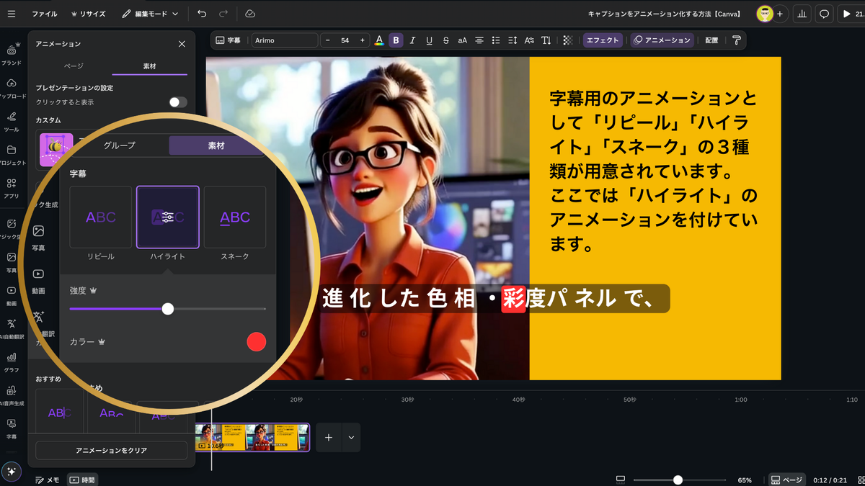Open the hamburger main menu
Screen dimensions: 865x486
10,14
